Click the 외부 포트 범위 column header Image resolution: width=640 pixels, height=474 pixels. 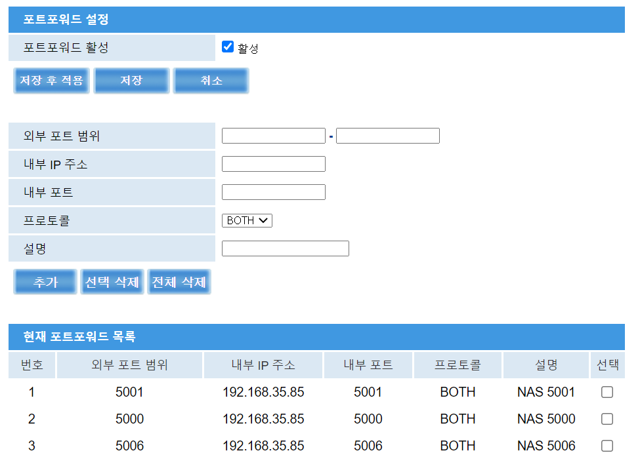129,365
